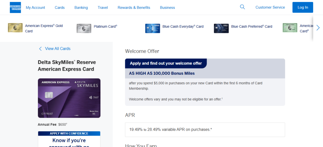Click the green American Express card image
This screenshot has width=323, height=147.
[290, 28]
